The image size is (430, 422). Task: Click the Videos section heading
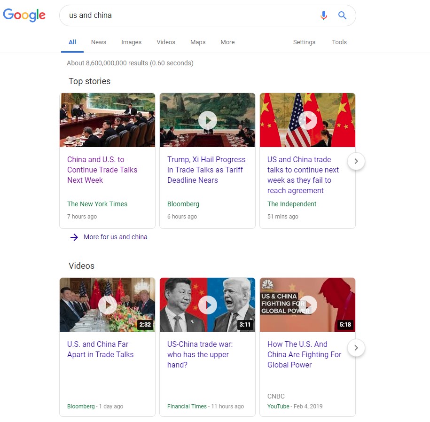(81, 266)
